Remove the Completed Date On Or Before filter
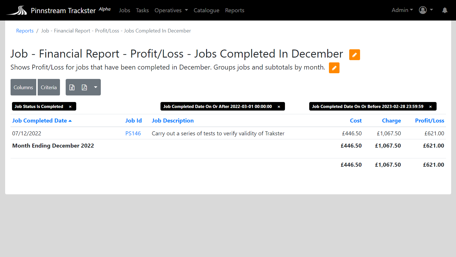 click(x=431, y=107)
